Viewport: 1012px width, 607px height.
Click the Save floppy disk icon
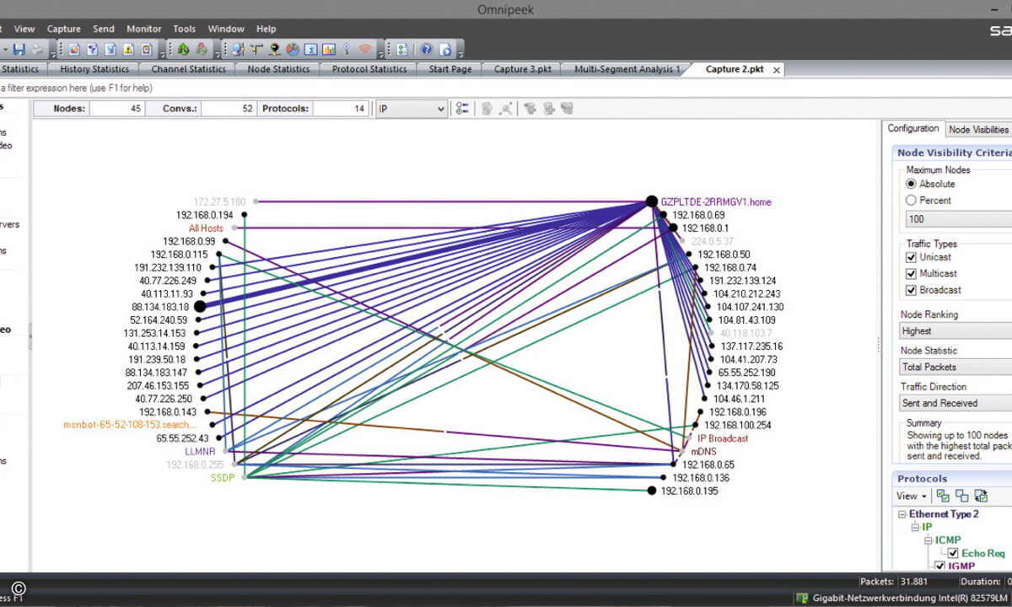click(x=19, y=50)
